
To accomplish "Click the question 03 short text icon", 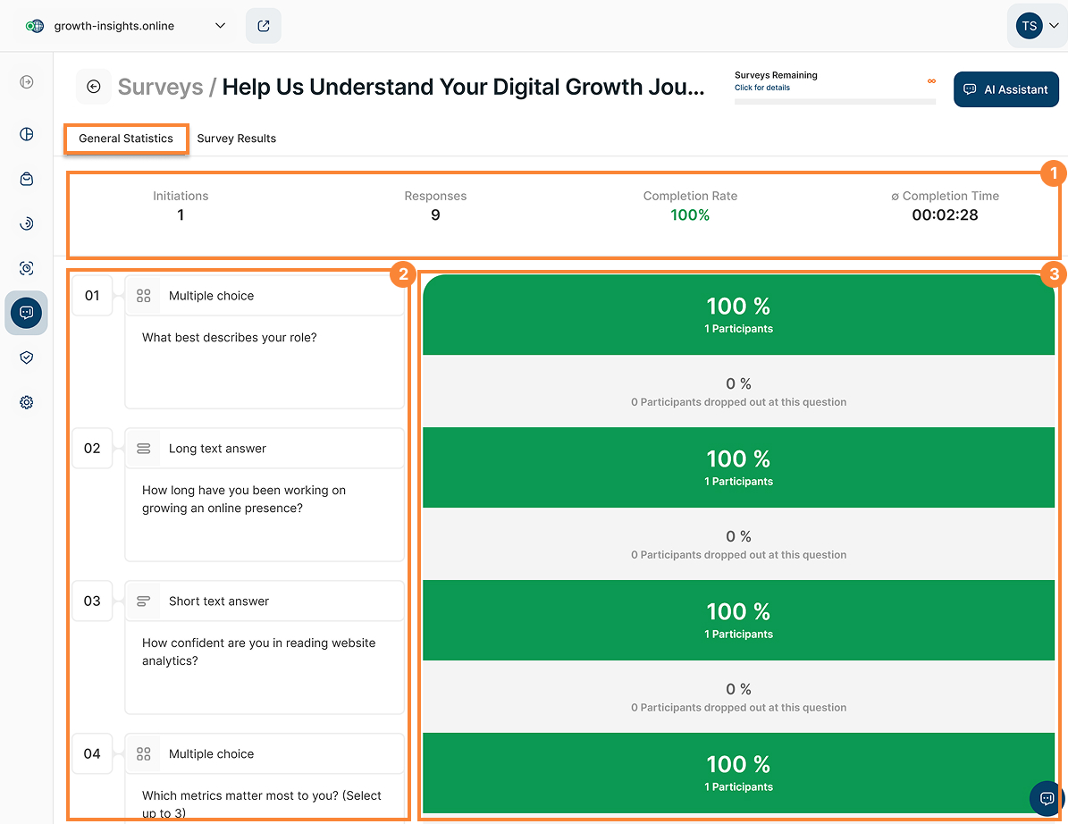I will pyautogui.click(x=143, y=601).
